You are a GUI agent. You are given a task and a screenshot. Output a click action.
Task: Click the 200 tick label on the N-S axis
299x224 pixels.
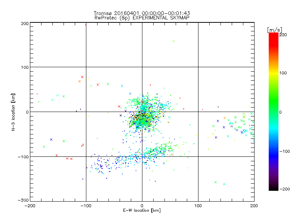(x=25, y=24)
